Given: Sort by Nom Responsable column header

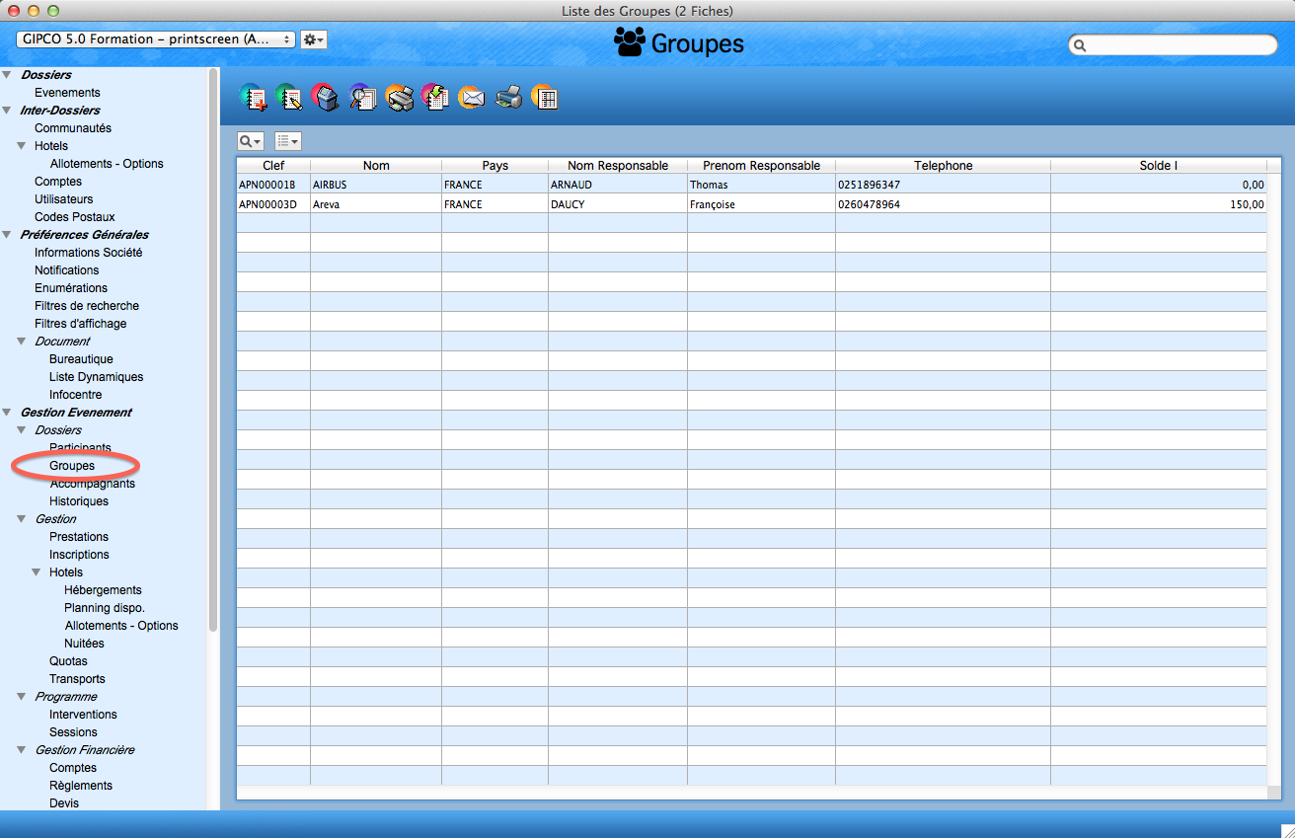Looking at the screenshot, I should 618,166.
